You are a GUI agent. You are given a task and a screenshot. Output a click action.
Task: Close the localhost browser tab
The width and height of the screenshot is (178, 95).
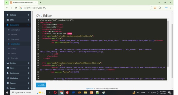[36, 2]
